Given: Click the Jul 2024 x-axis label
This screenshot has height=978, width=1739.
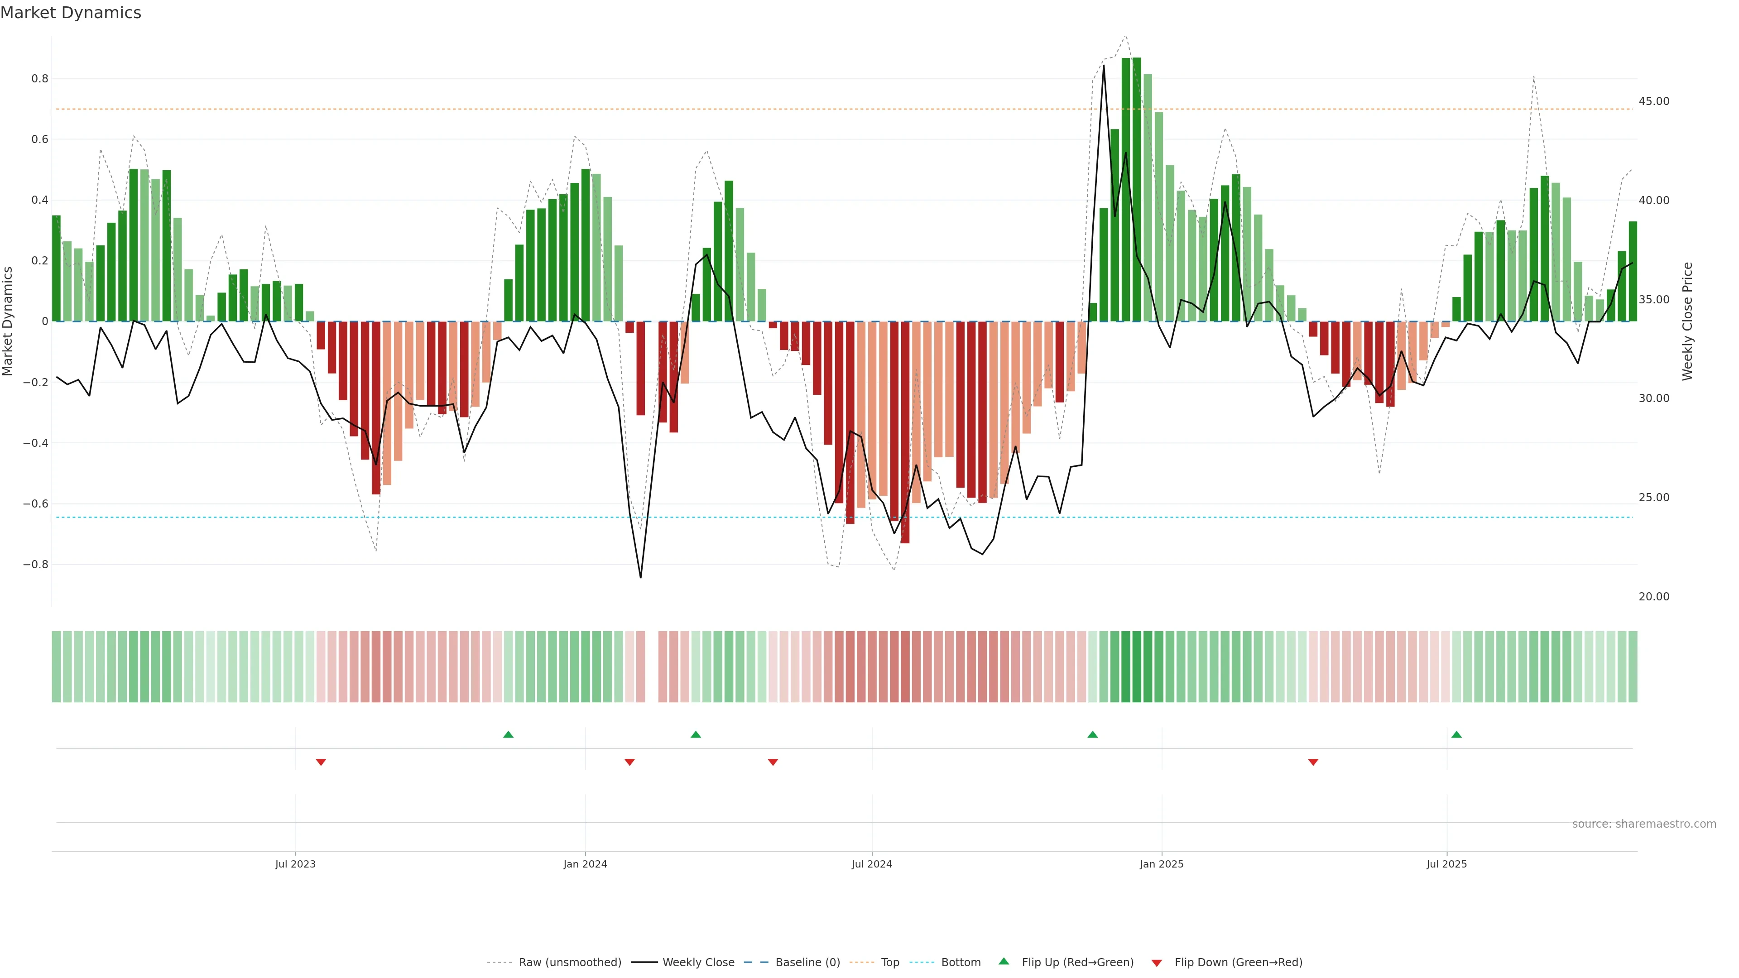Looking at the screenshot, I should (x=871, y=864).
